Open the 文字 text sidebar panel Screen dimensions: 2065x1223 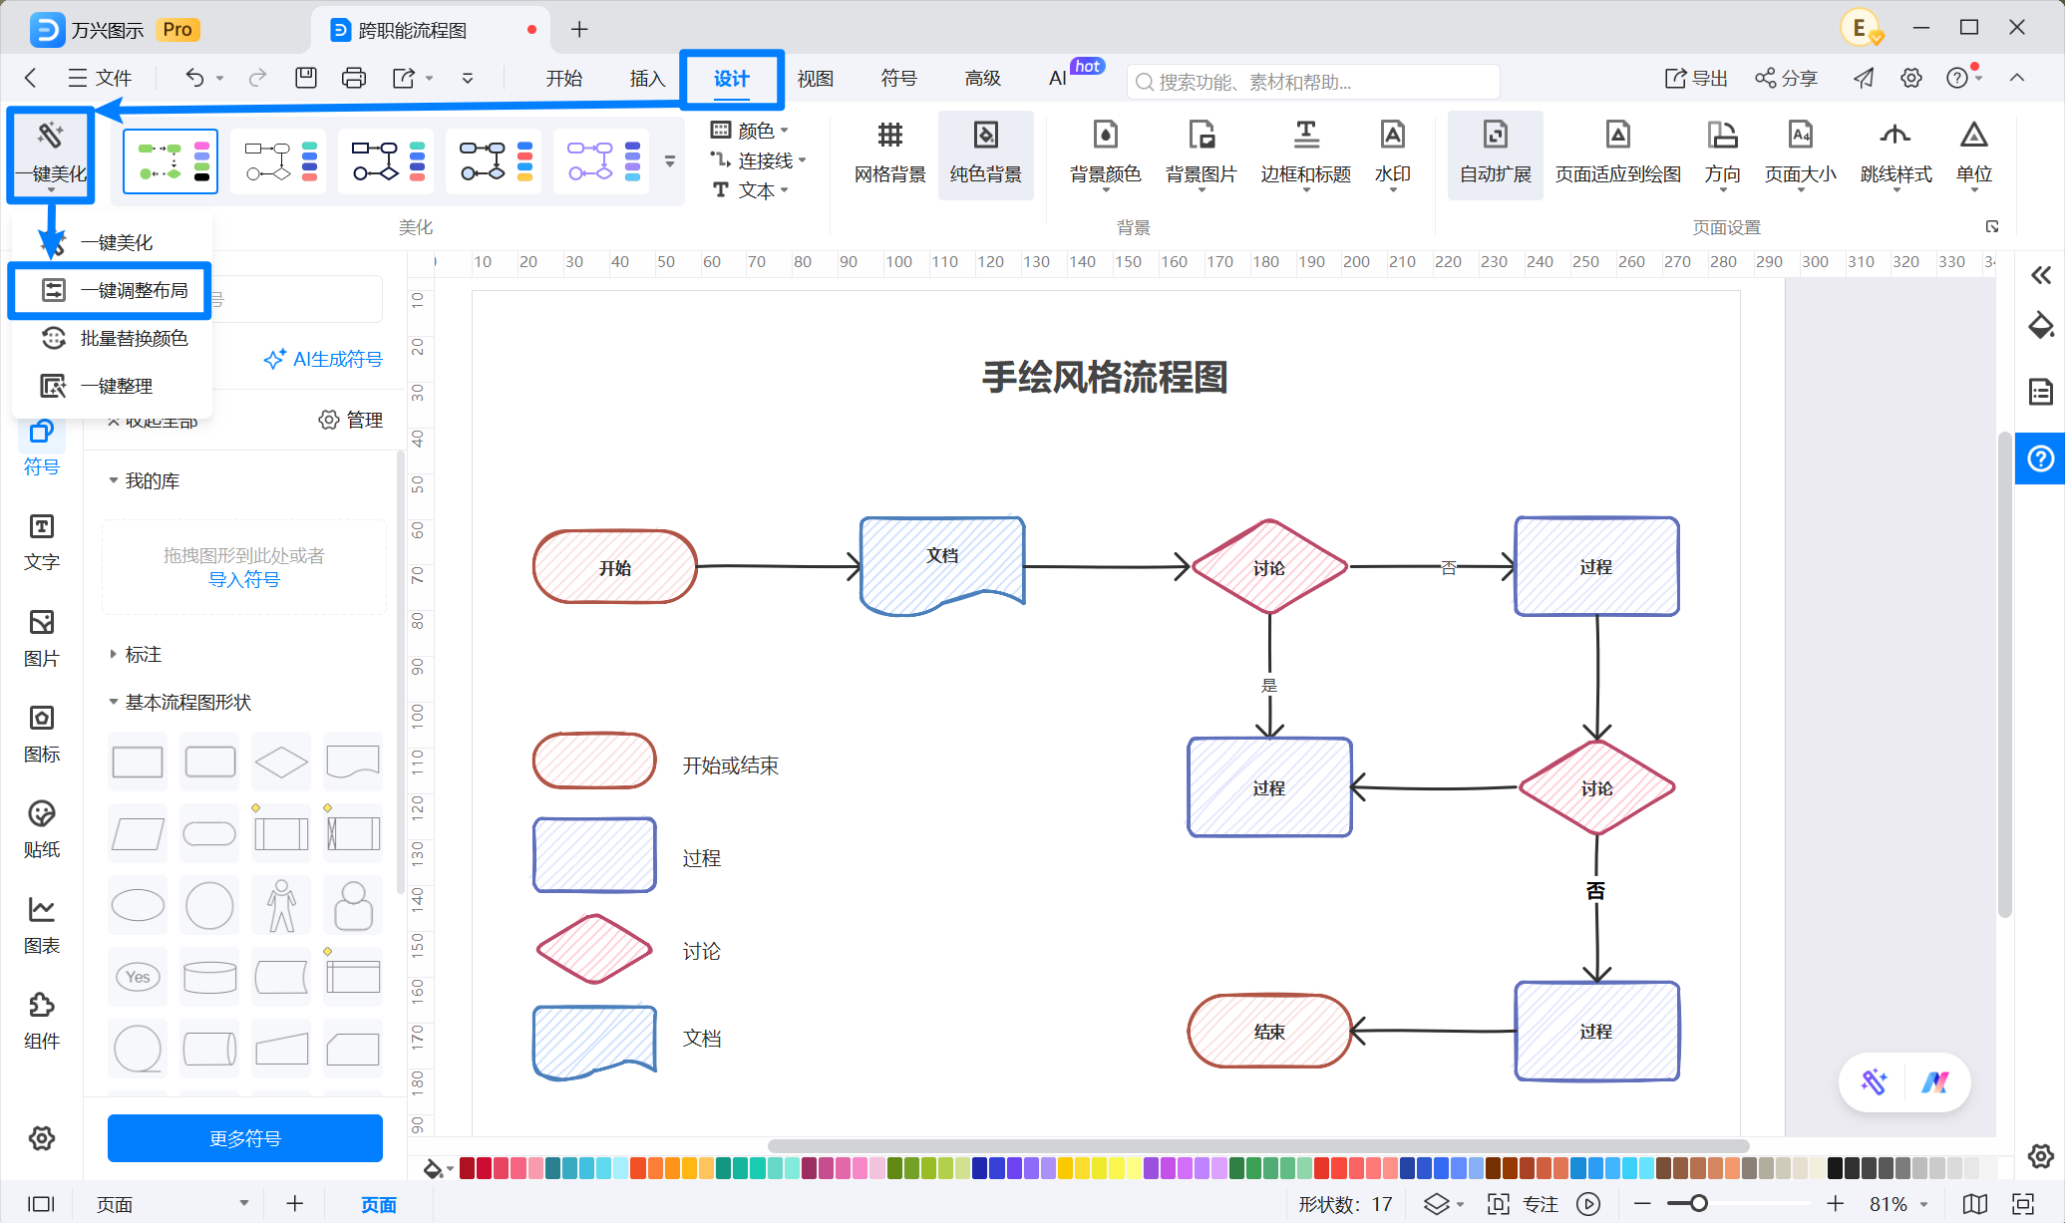point(41,542)
